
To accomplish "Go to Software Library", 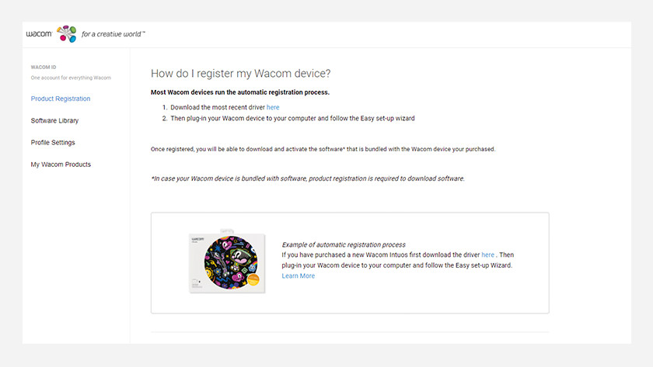I will point(54,120).
